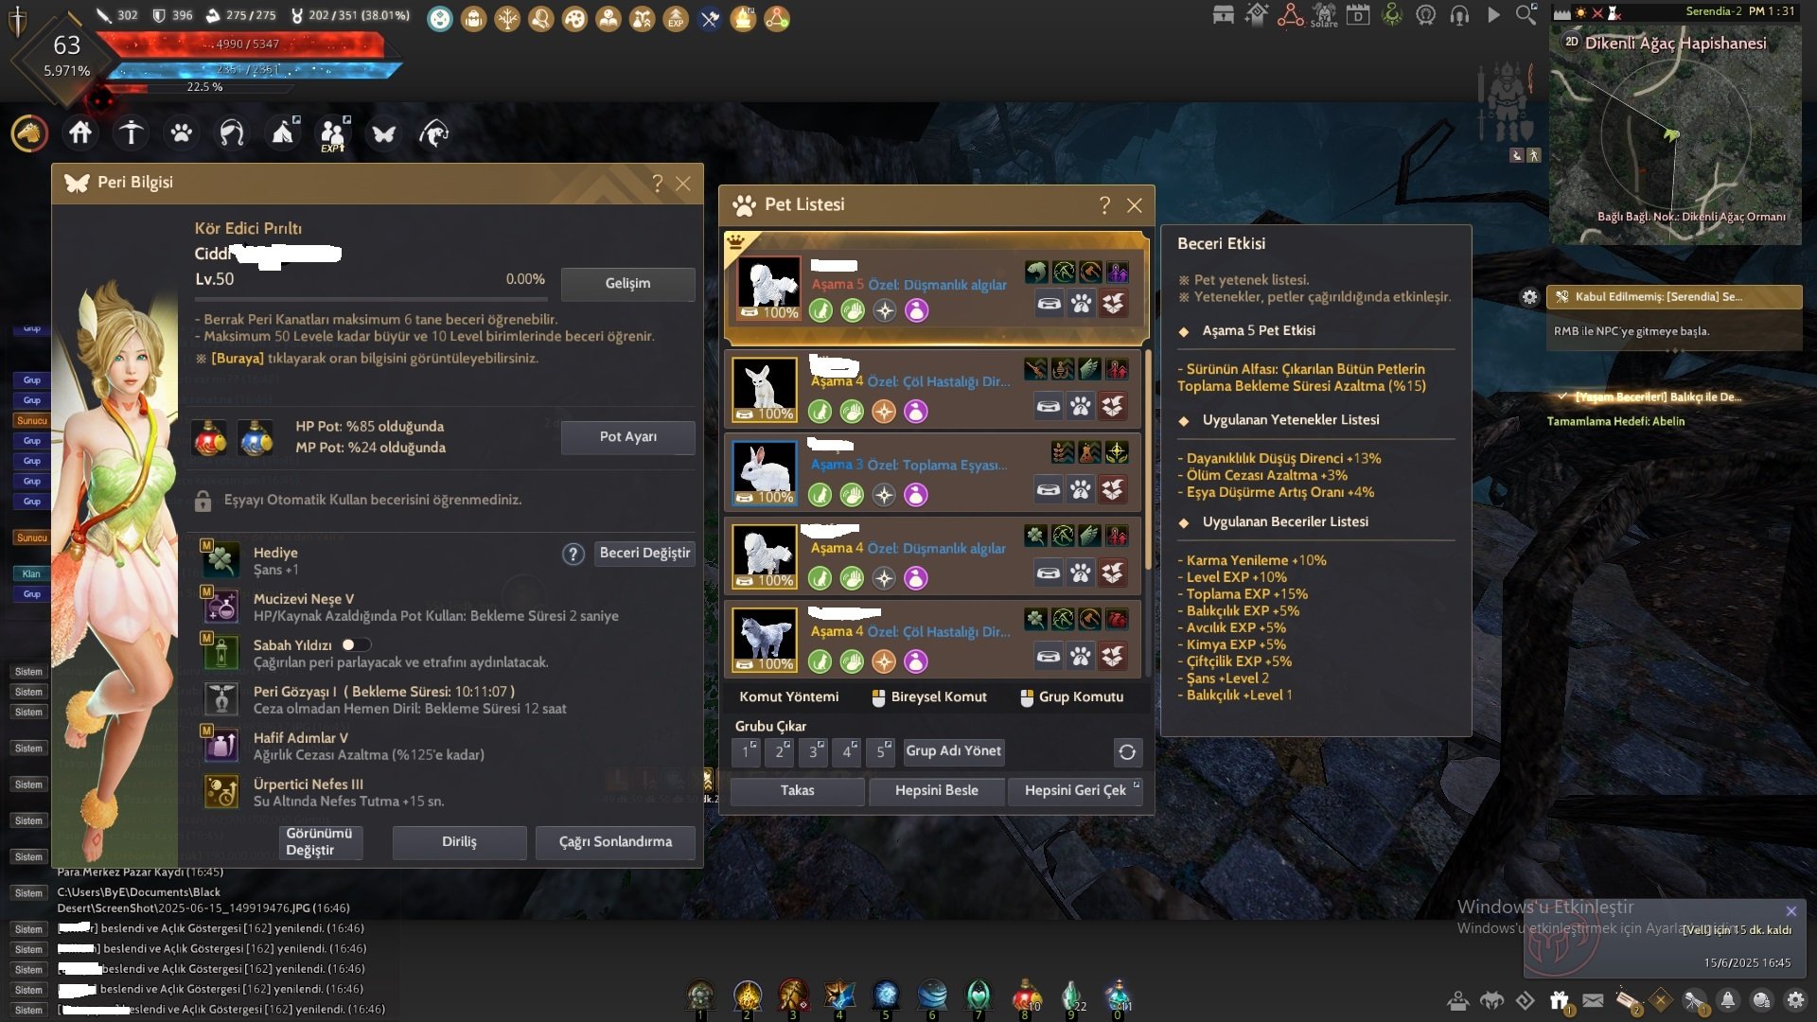The width and height of the screenshot is (1817, 1022).
Task: Click the Kabul Edilmemiş Serendia quest entry
Action: (1675, 297)
